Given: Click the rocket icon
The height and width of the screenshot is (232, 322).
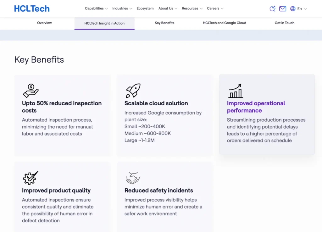Looking at the screenshot, I should (x=133, y=91).
